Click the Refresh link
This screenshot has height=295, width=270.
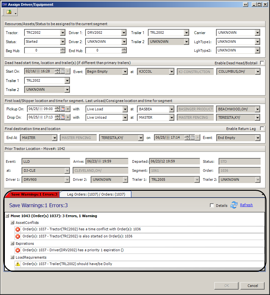pos(246,205)
